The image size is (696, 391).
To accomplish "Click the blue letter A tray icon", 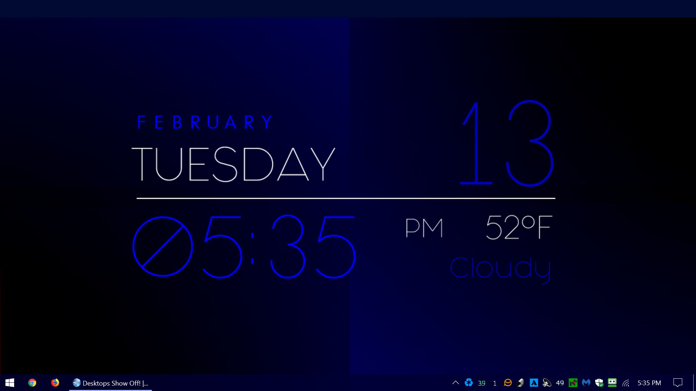I will click(534, 383).
